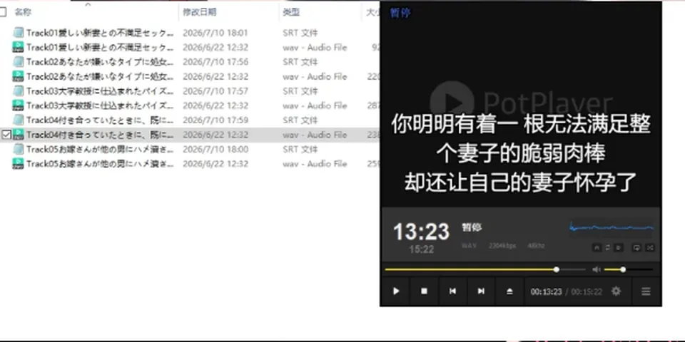Click 'SRT 文件' type in the Track05 row
This screenshot has height=342, width=685.
tap(300, 149)
